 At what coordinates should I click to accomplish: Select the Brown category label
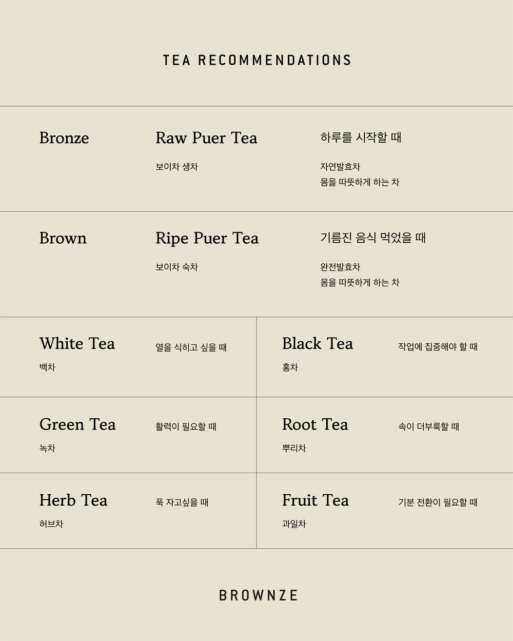click(x=63, y=238)
